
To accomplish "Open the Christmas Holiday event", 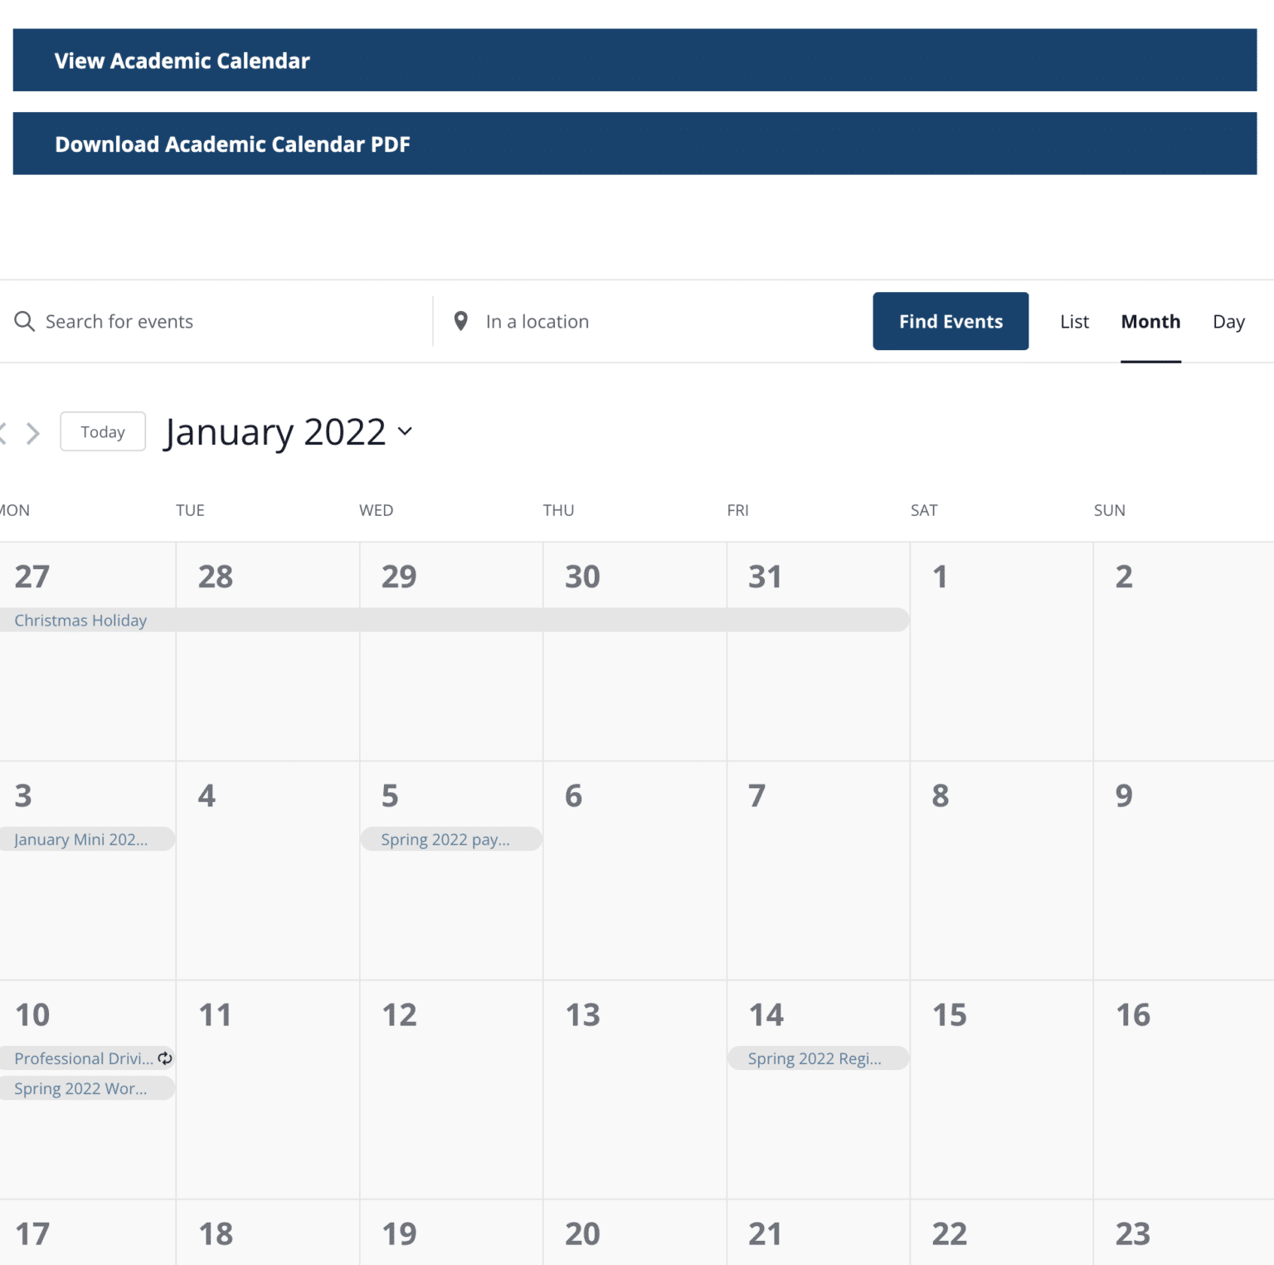I will coord(80,620).
